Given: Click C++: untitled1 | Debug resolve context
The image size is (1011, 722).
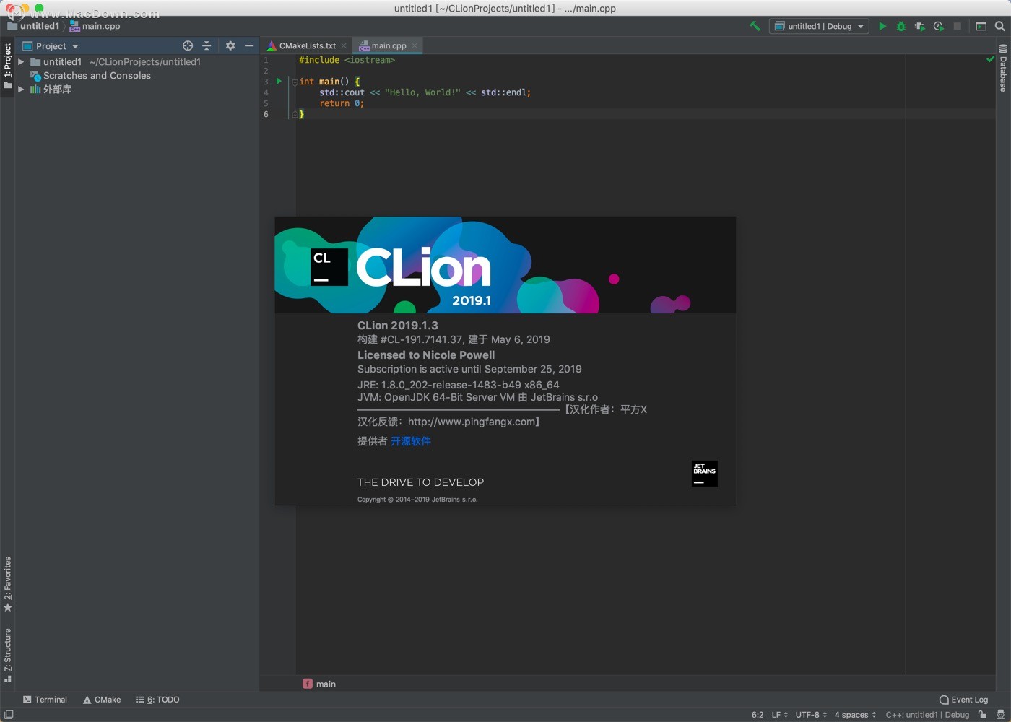Looking at the screenshot, I should coord(927,715).
